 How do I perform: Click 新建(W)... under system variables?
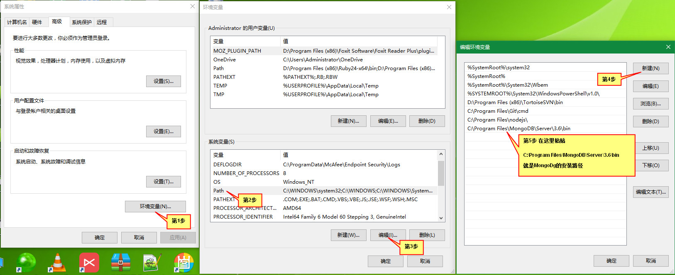point(349,235)
